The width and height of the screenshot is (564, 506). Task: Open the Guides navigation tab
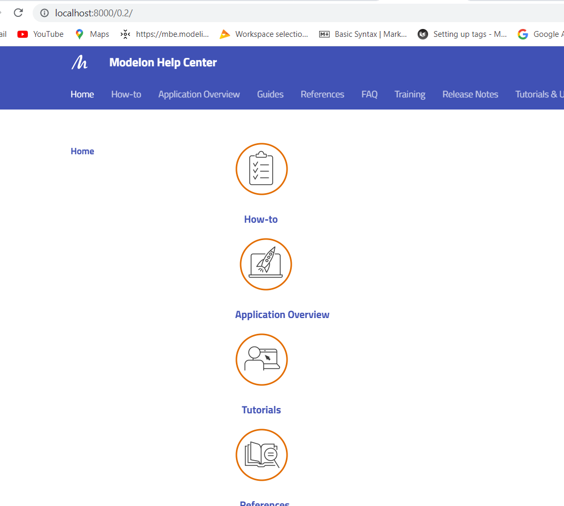(x=270, y=94)
